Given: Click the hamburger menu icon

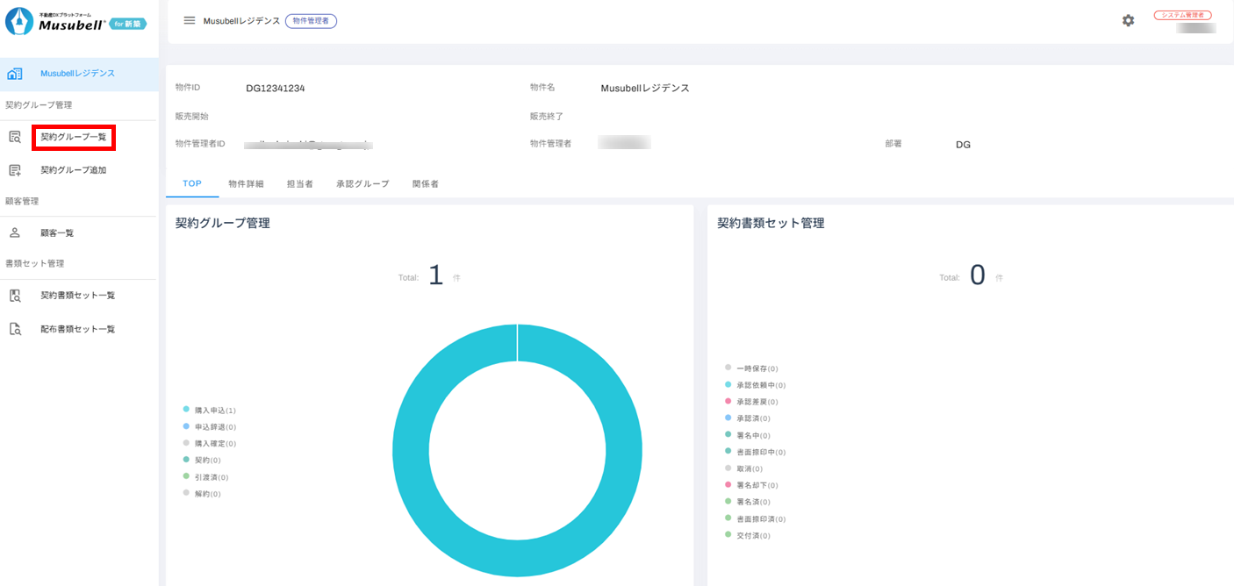Looking at the screenshot, I should [190, 20].
